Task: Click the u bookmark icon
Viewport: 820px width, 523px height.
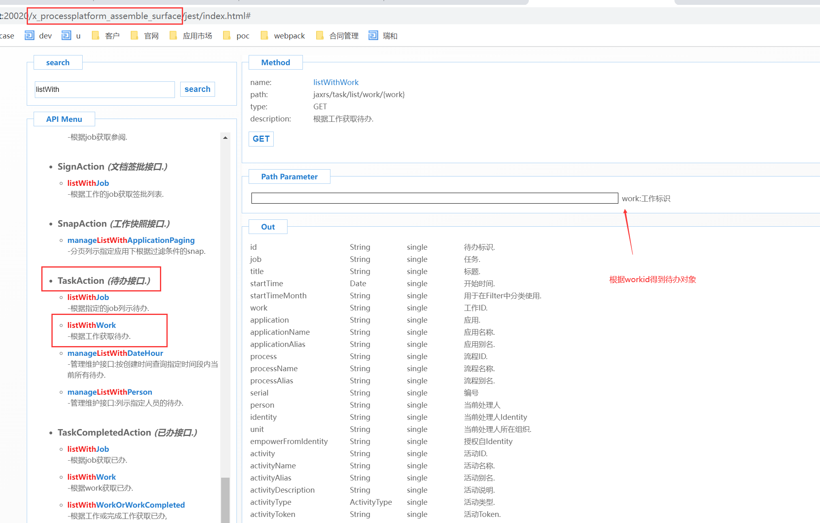Action: pos(66,36)
